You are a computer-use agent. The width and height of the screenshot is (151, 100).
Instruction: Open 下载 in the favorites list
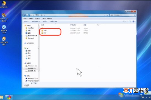click(x=28, y=30)
